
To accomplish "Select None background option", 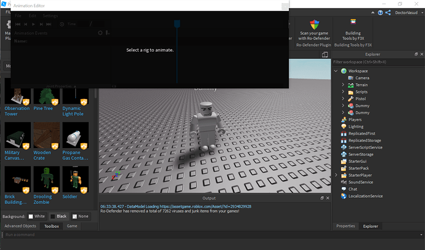I will pyautogui.click(x=81, y=216).
